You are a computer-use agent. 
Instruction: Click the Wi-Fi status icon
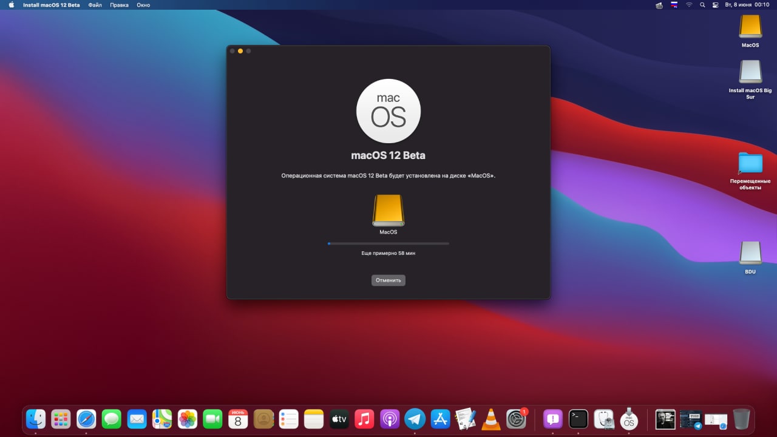(689, 5)
